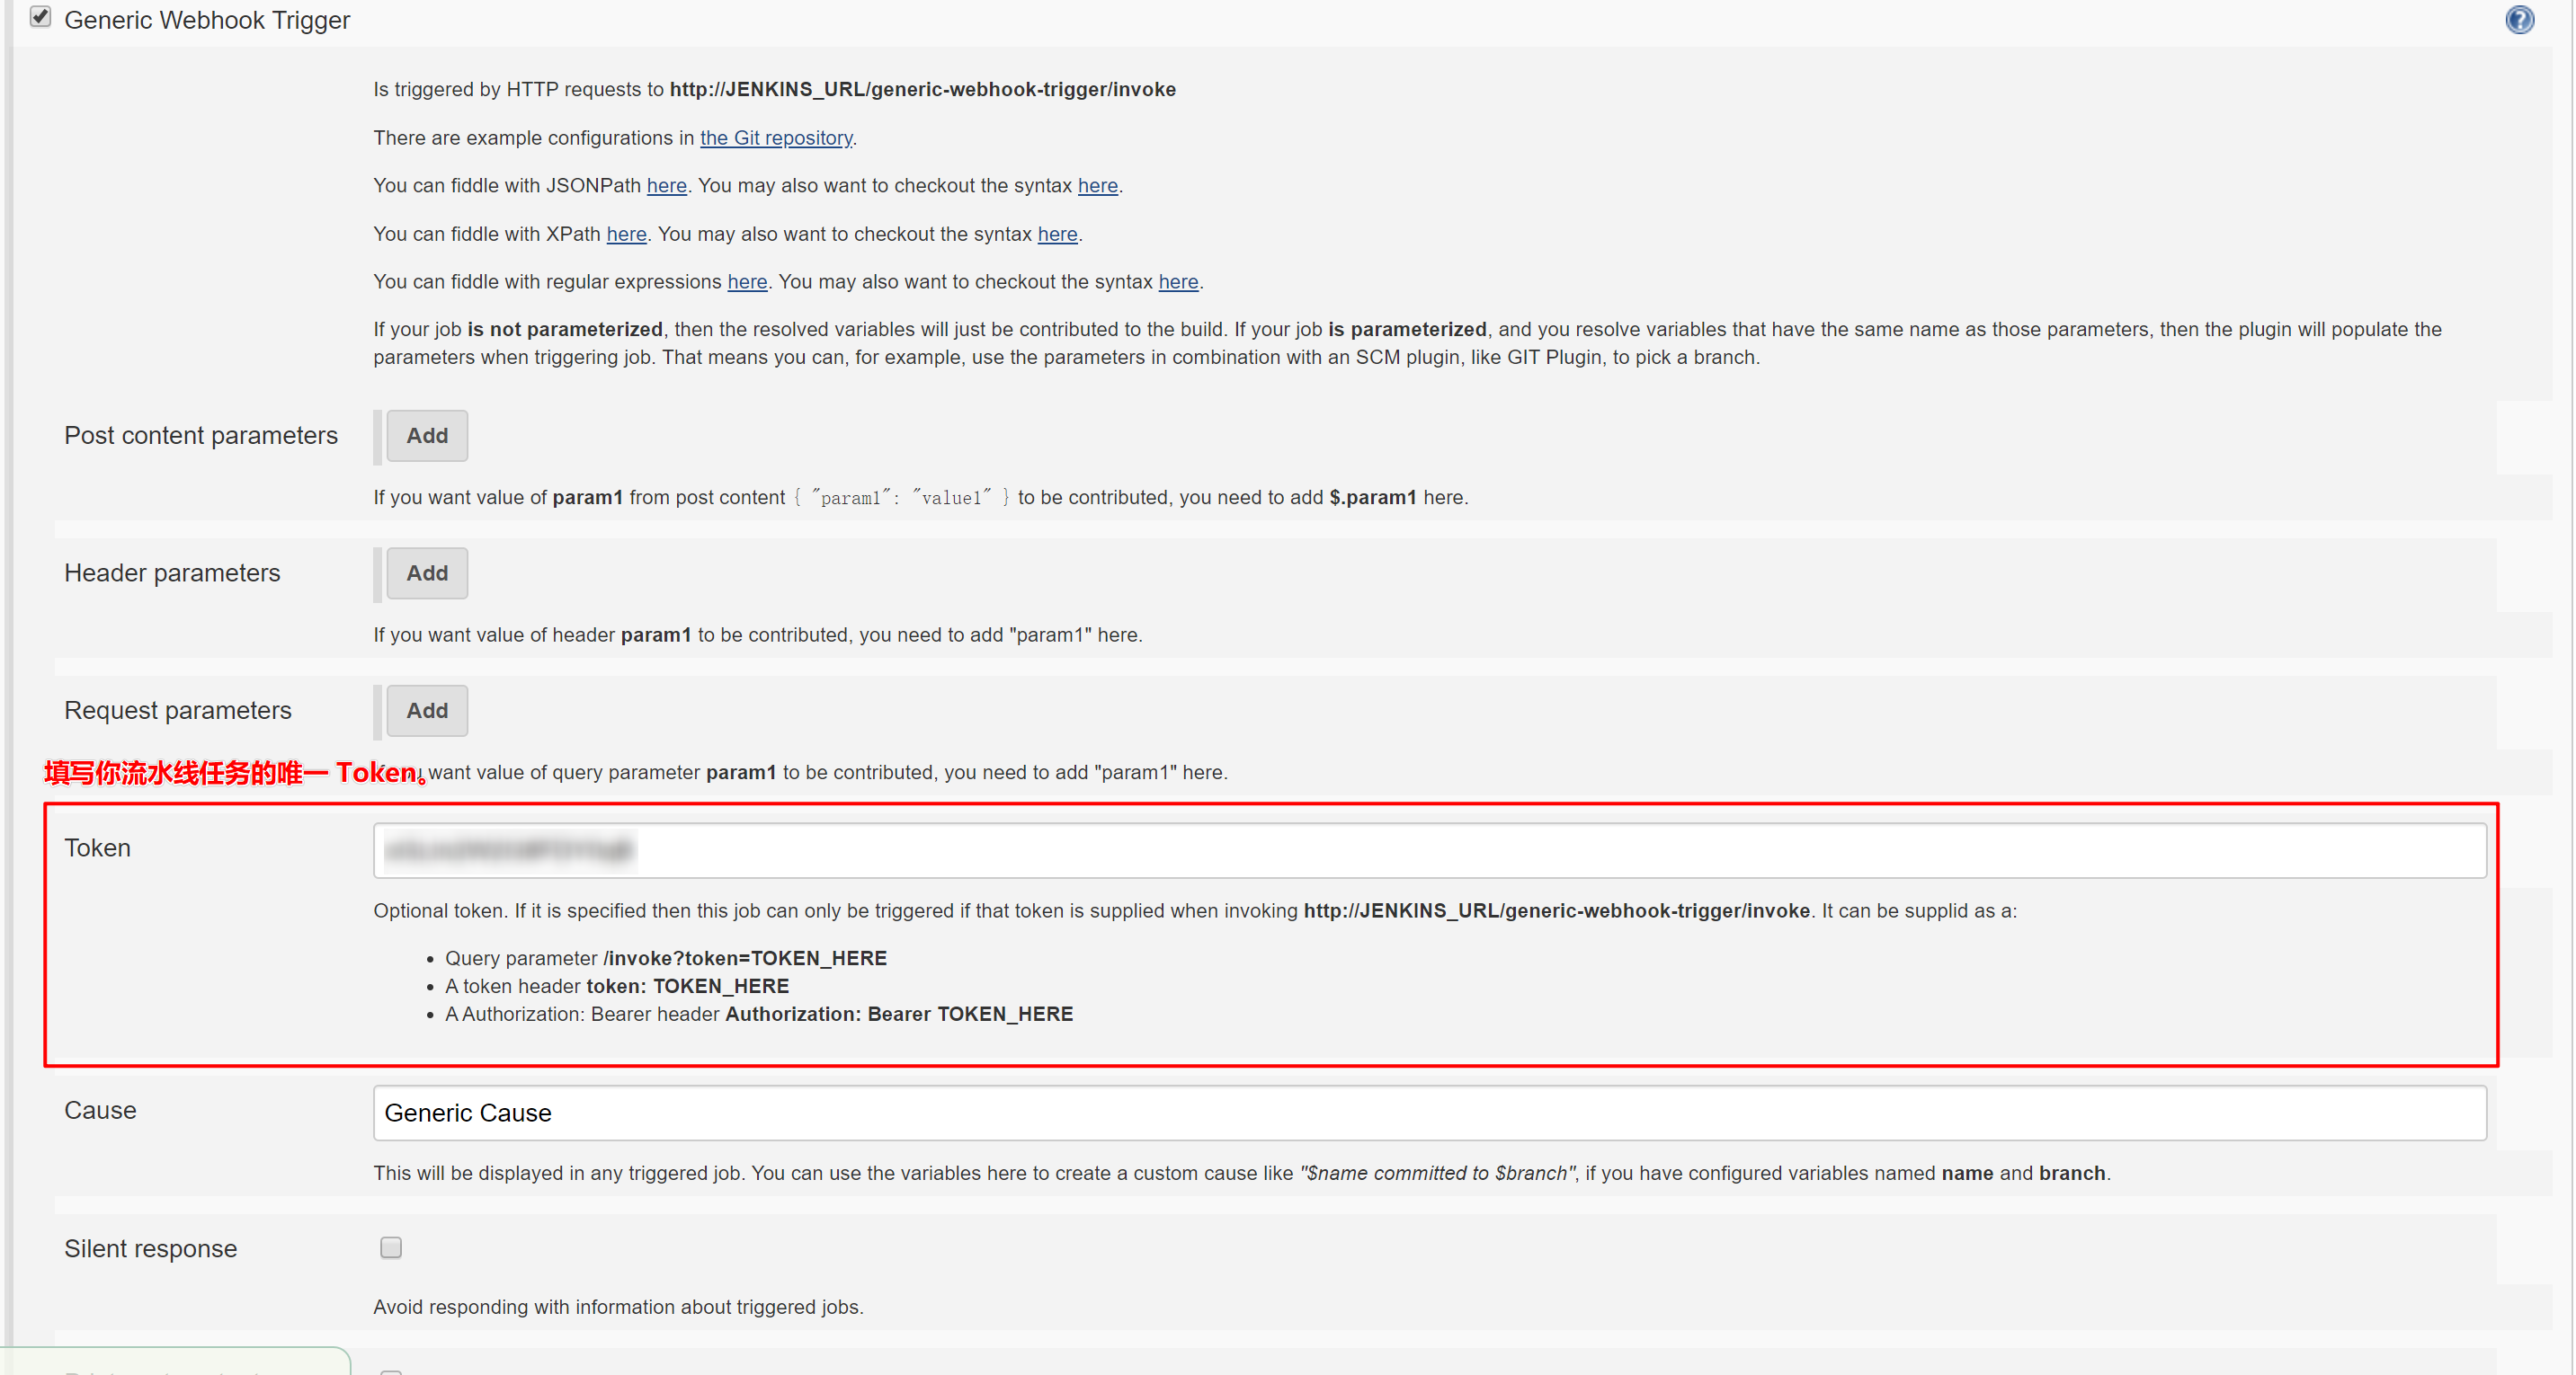The image size is (2576, 1375).
Task: Enable the Silent response checkbox
Action: pyautogui.click(x=391, y=1247)
